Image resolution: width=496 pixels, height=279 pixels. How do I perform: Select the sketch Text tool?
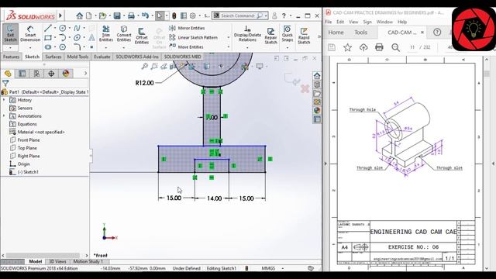pyautogui.click(x=91, y=38)
